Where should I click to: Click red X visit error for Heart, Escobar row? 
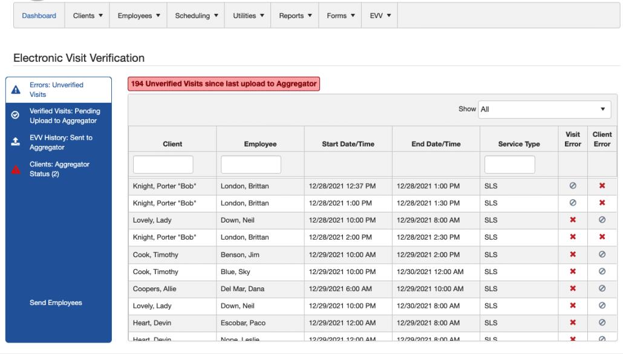573,323
